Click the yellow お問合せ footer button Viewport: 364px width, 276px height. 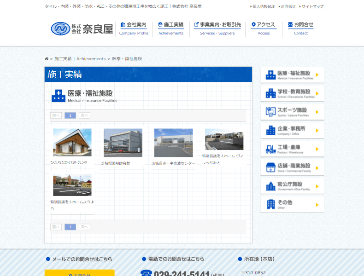[x=79, y=273]
